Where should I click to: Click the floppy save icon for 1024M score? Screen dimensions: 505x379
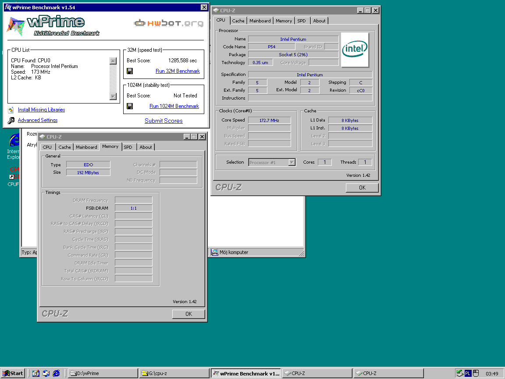click(x=130, y=106)
